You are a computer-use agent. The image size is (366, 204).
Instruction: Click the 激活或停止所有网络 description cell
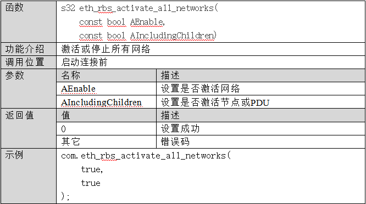point(210,49)
